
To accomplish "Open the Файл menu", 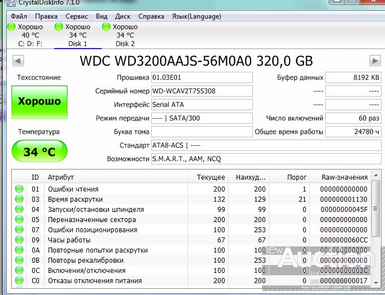I will click(x=19, y=16).
